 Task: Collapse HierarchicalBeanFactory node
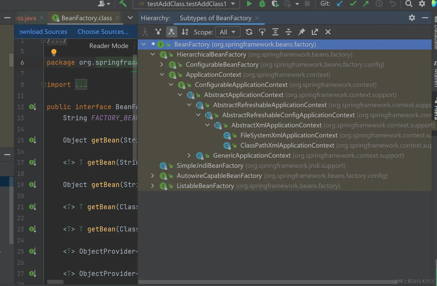coord(153,54)
